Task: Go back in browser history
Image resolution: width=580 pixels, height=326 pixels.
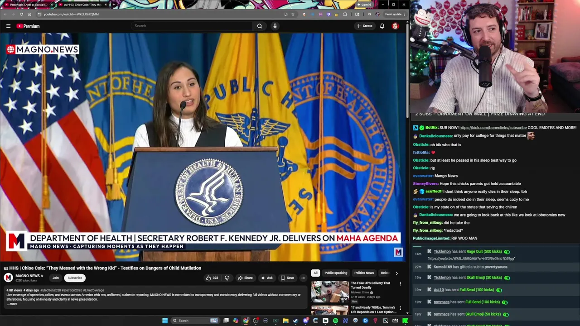Action: [x=5, y=14]
